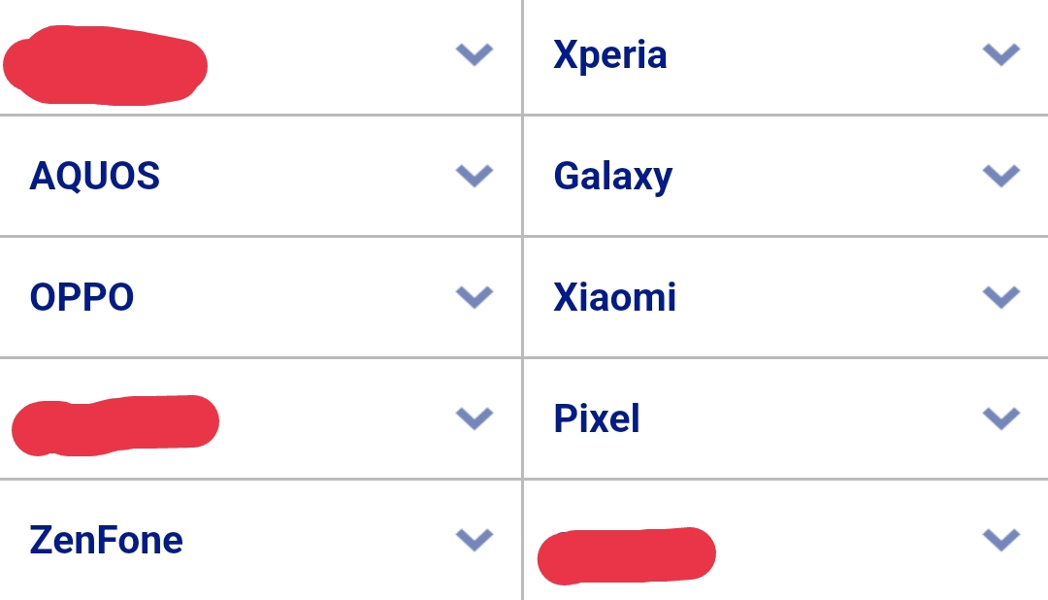
Task: Choose the Xperia brand label
Action: (x=609, y=55)
